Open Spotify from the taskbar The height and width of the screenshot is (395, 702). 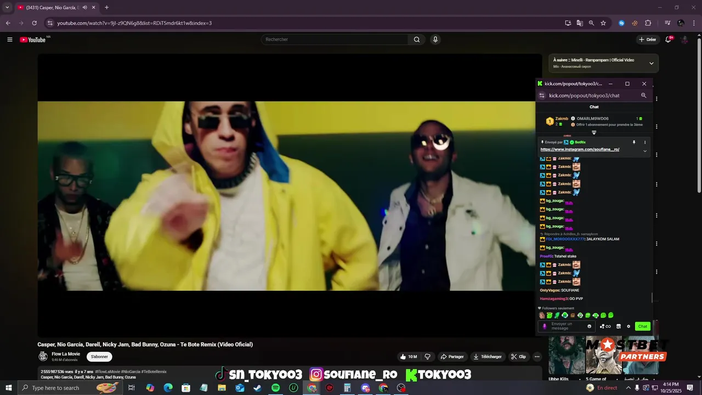click(x=276, y=388)
